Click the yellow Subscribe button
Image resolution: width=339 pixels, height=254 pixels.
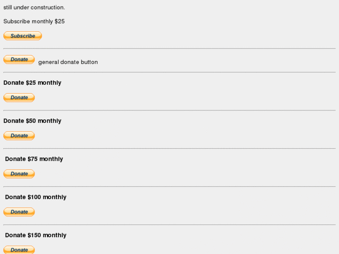22,36
